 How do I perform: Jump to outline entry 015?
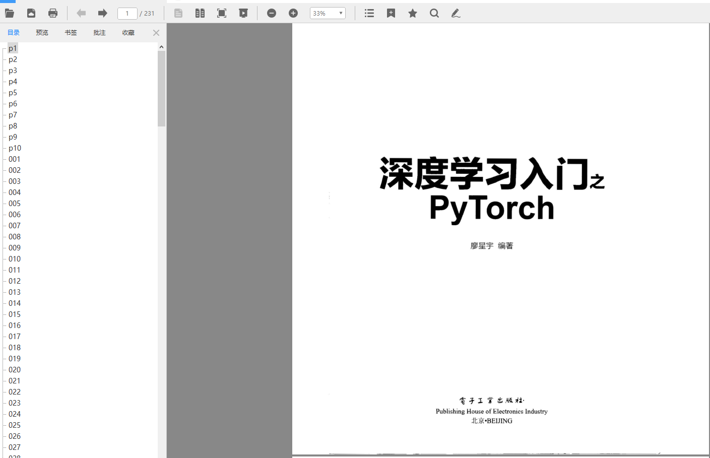point(15,314)
